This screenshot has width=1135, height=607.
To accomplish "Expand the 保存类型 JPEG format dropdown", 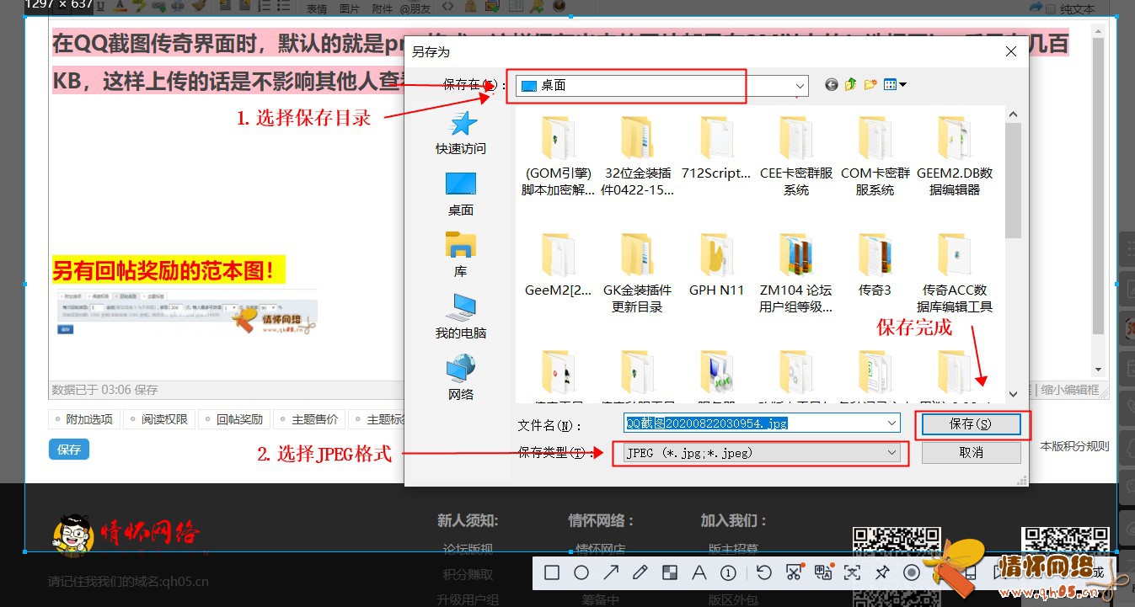I will (892, 453).
